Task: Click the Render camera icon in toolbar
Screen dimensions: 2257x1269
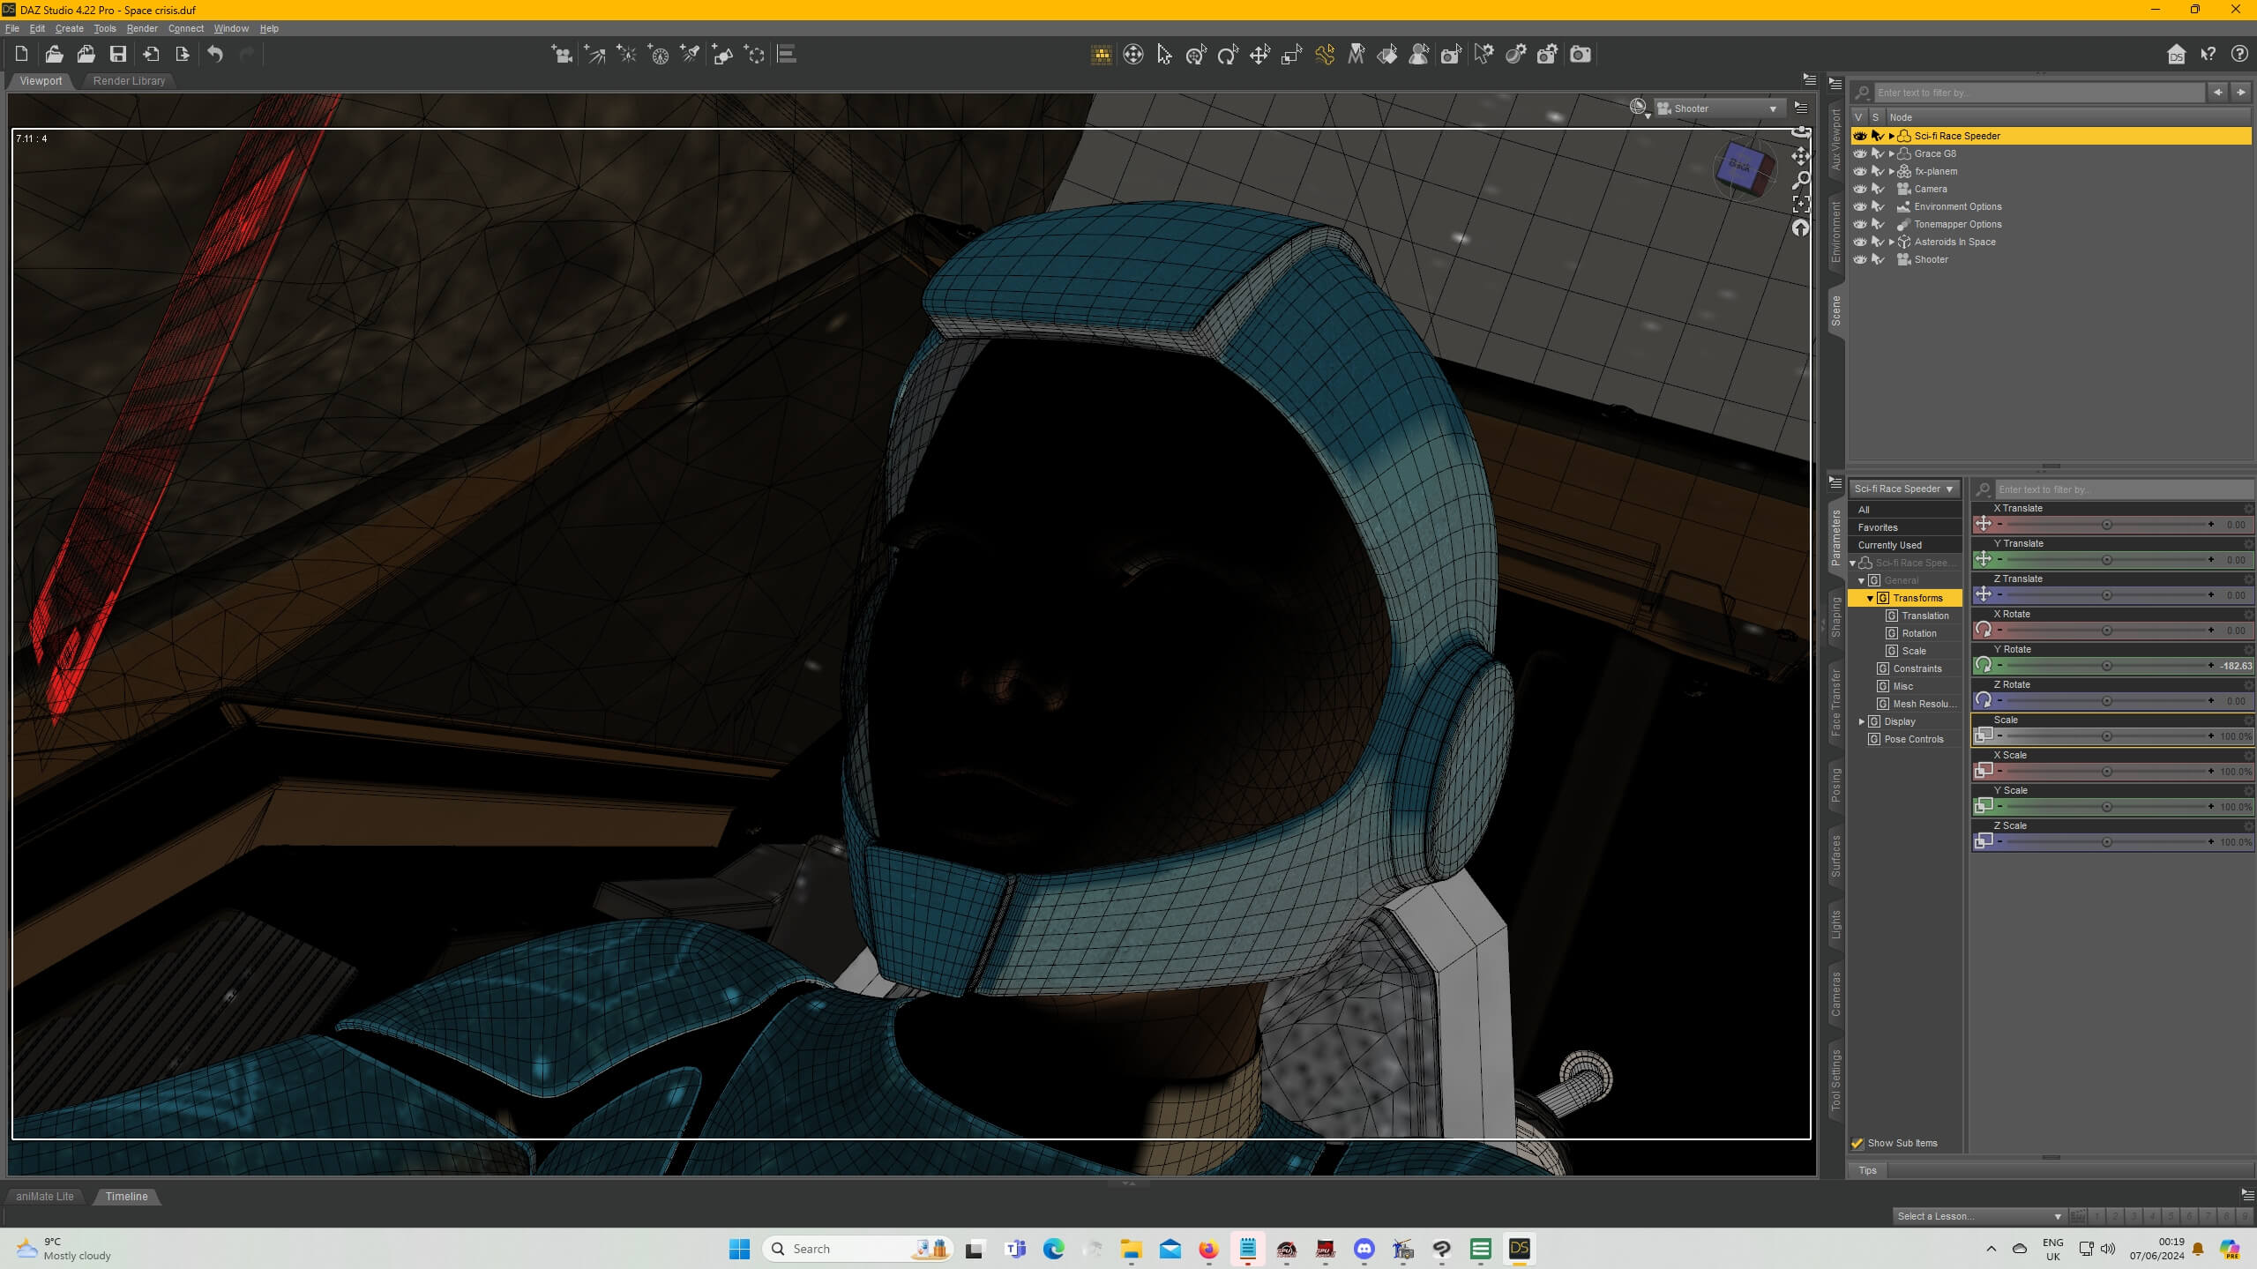Action: (x=1580, y=55)
